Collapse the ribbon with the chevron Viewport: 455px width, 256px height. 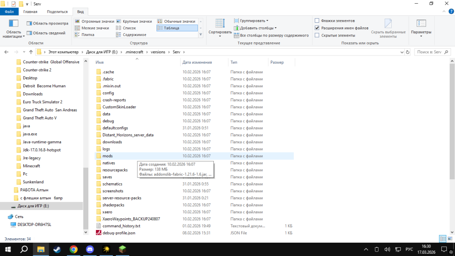pyautogui.click(x=444, y=12)
